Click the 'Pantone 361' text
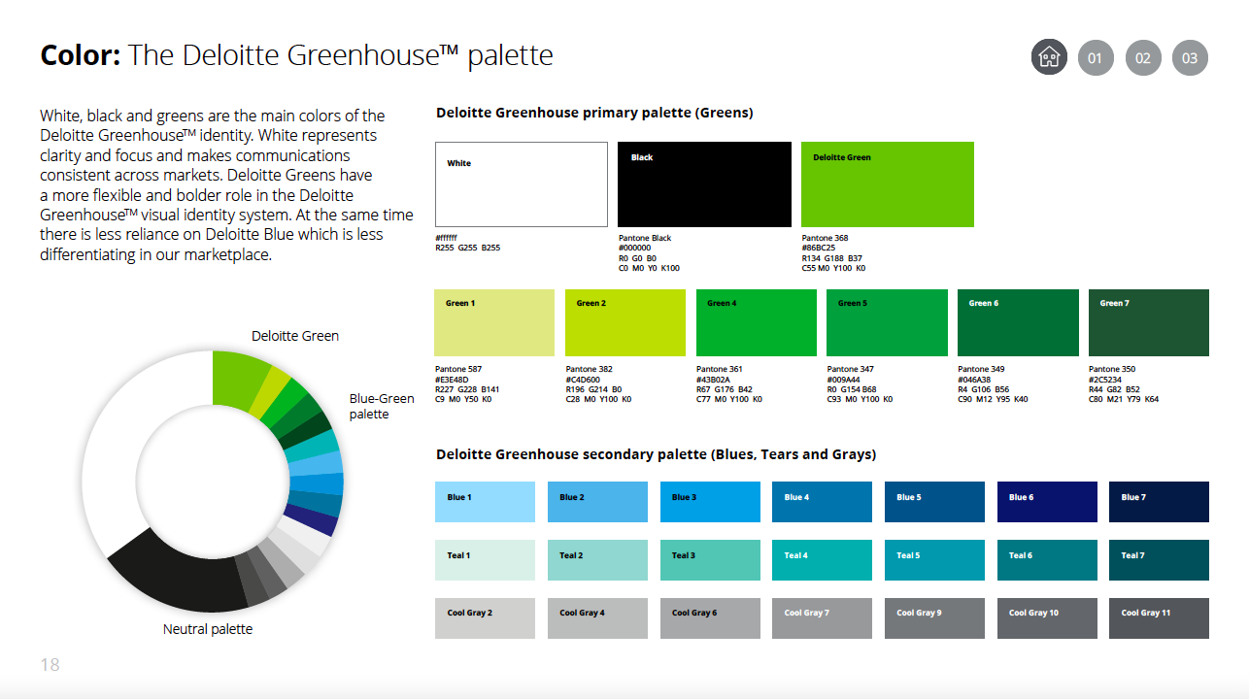The width and height of the screenshot is (1249, 699). 718,369
